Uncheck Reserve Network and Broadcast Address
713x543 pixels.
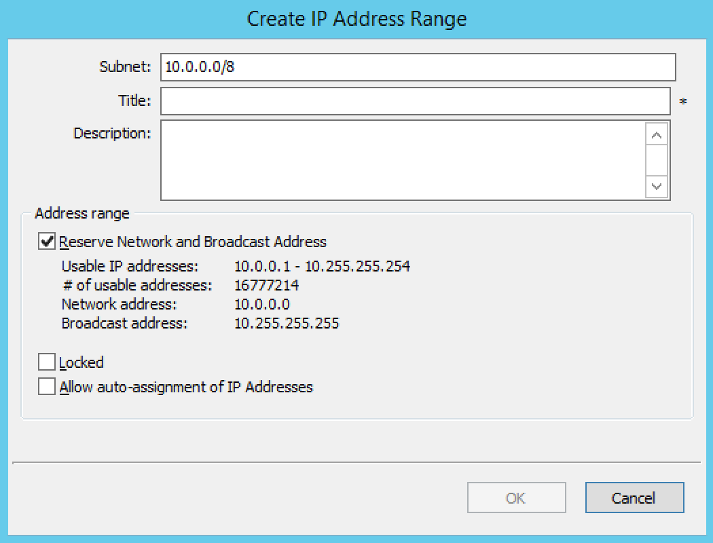pyautogui.click(x=47, y=242)
